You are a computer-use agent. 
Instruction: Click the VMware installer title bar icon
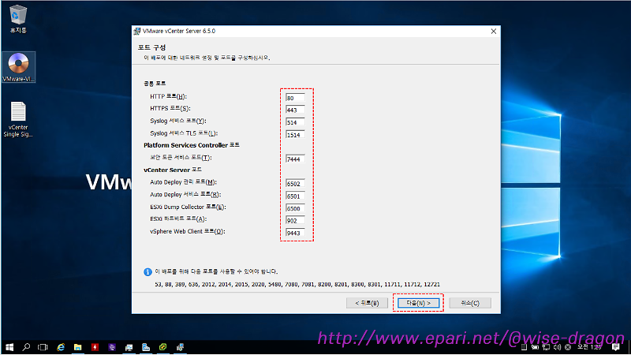click(137, 31)
